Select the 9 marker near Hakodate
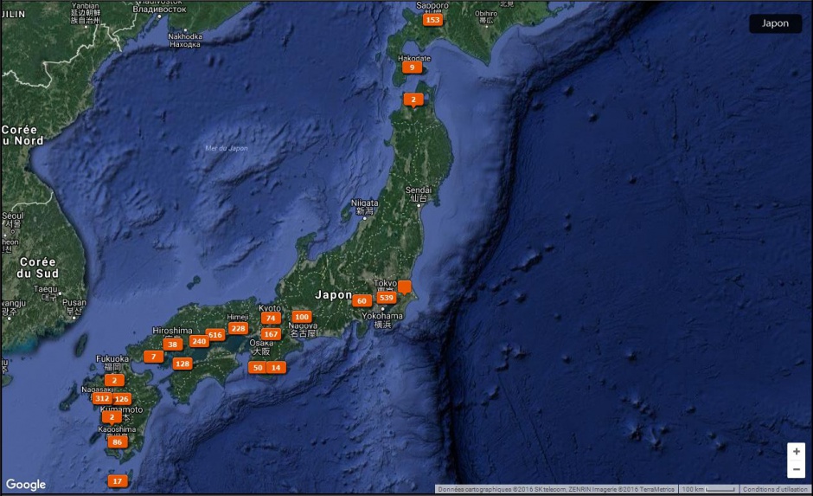Image resolution: width=813 pixels, height=496 pixels. tap(413, 68)
